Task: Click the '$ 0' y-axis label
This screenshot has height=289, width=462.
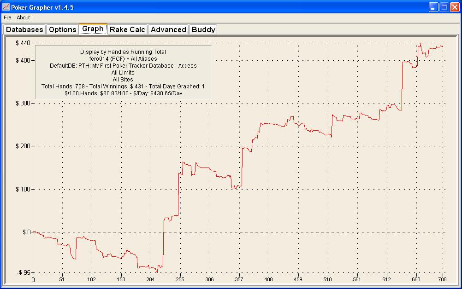Action: tap(27, 232)
